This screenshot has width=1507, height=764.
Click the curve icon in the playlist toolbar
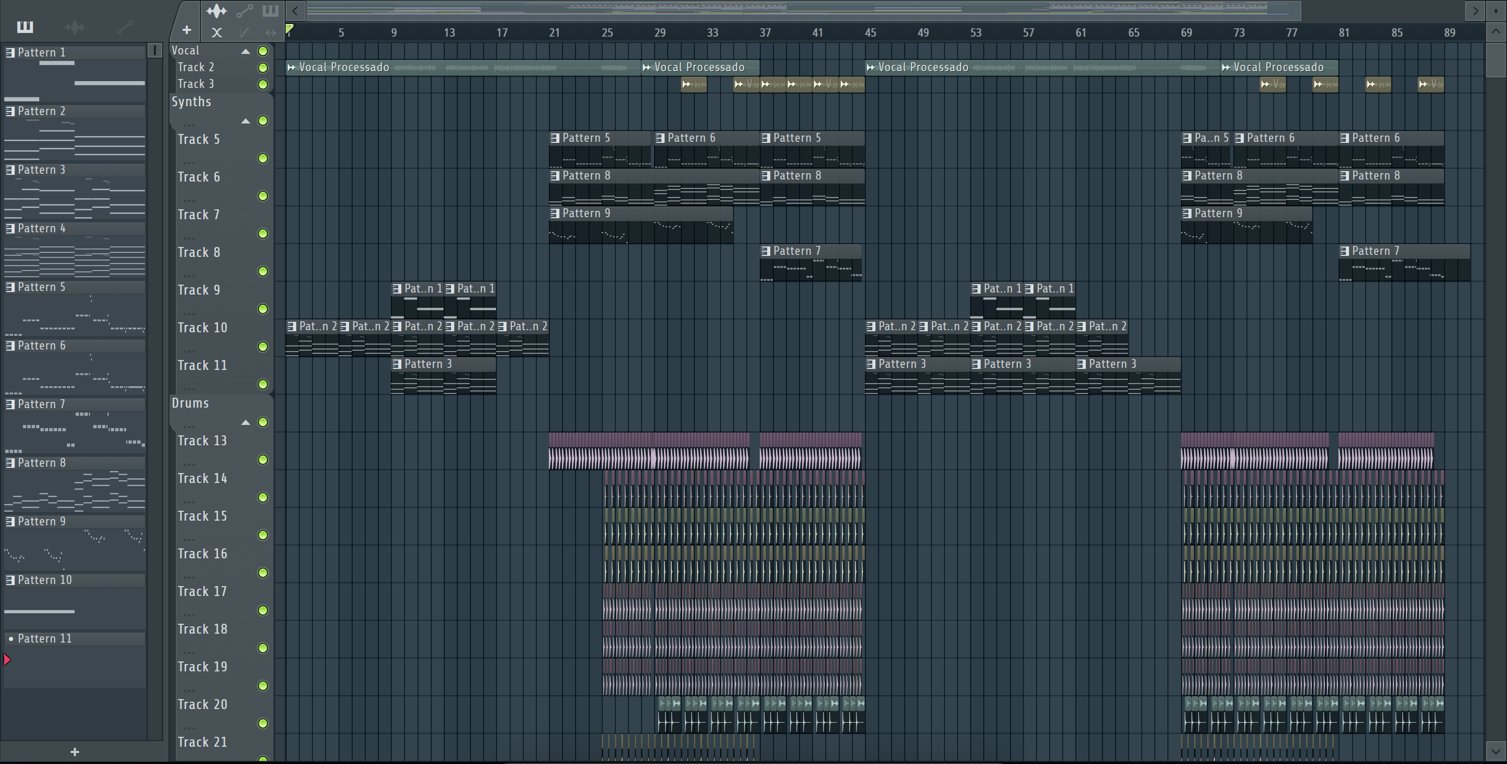244,33
